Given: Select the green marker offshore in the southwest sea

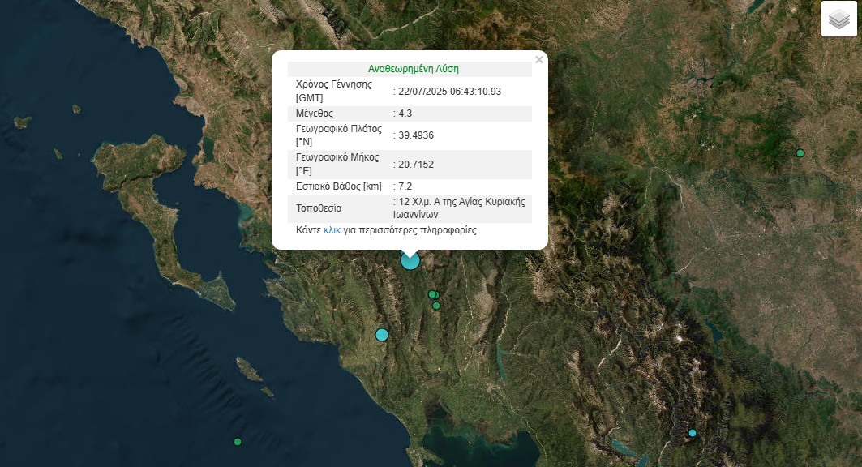Looking at the screenshot, I should click(x=238, y=442).
